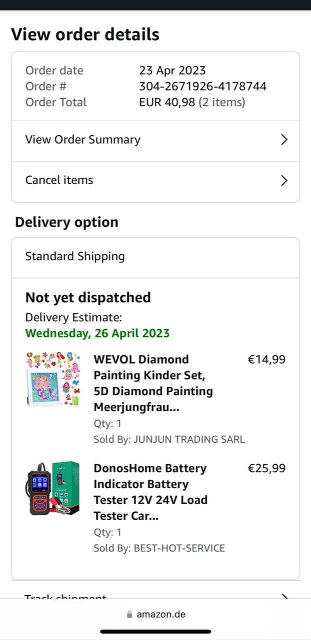Open the Track shipment chevron

pos(284,597)
